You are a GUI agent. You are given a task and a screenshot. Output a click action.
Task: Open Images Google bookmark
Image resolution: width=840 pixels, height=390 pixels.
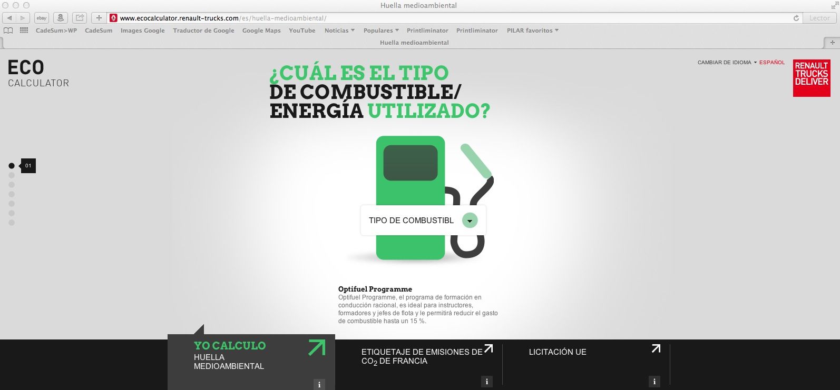pos(142,31)
